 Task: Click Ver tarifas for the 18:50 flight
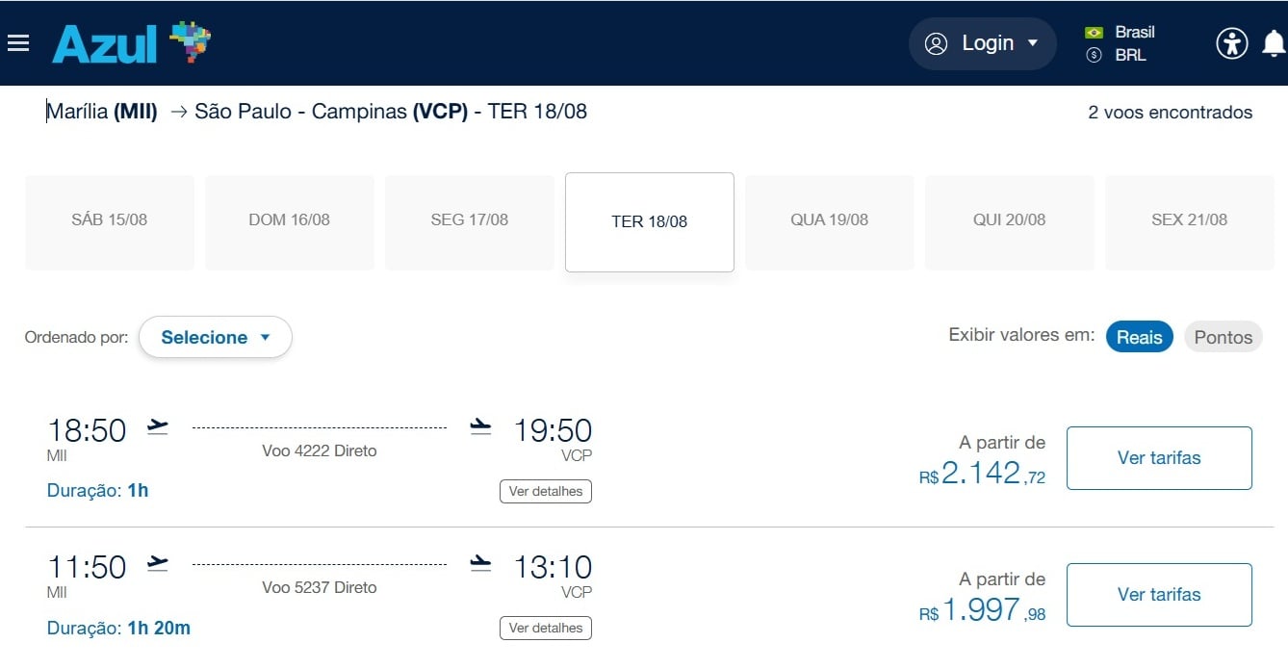coord(1159,458)
